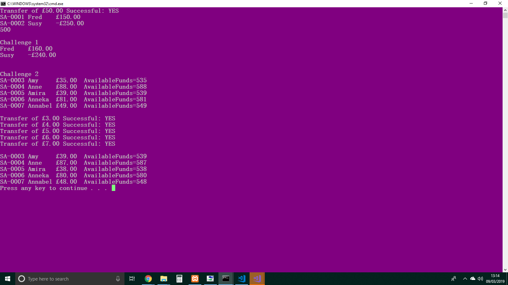Switch to Visual Studio in the taskbar
The width and height of the screenshot is (508, 285).
pos(257,279)
